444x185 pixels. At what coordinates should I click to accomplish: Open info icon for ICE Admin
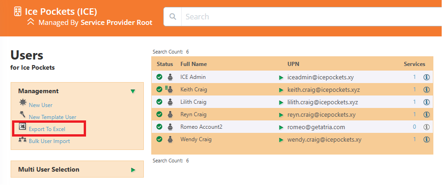point(426,77)
